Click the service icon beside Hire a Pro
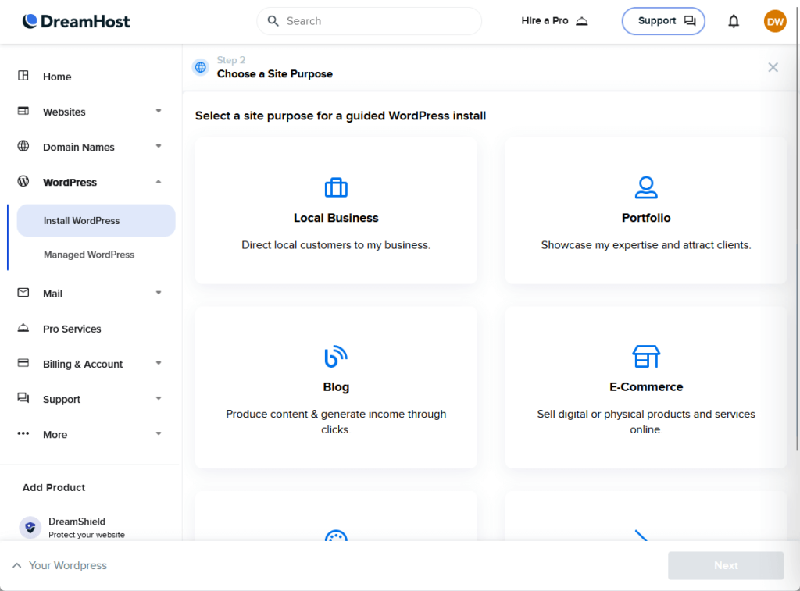The height and width of the screenshot is (591, 800). (581, 21)
